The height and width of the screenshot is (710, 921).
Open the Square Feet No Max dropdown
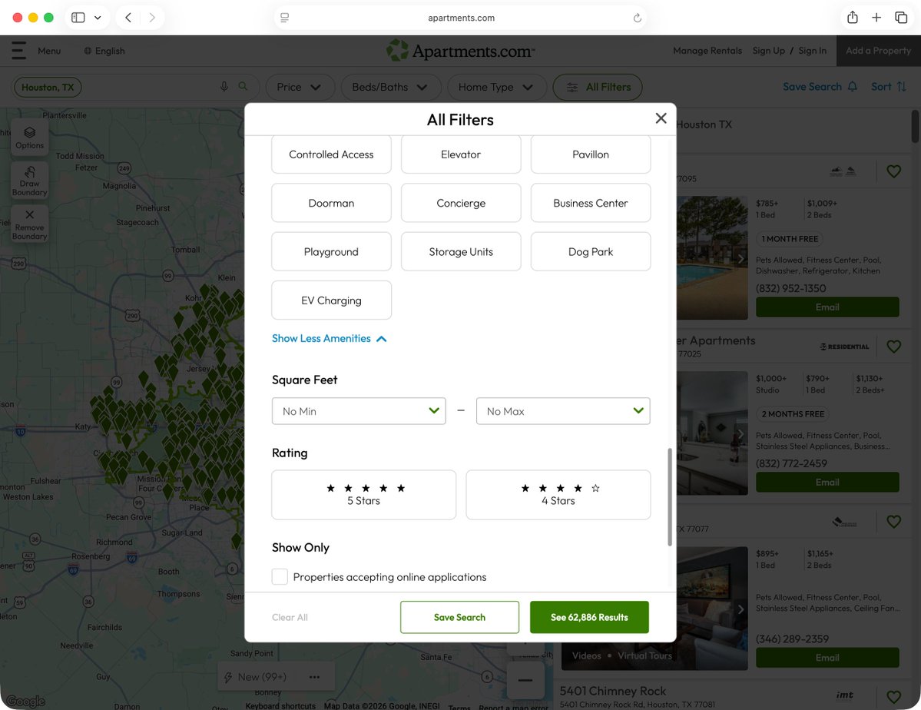tap(563, 411)
